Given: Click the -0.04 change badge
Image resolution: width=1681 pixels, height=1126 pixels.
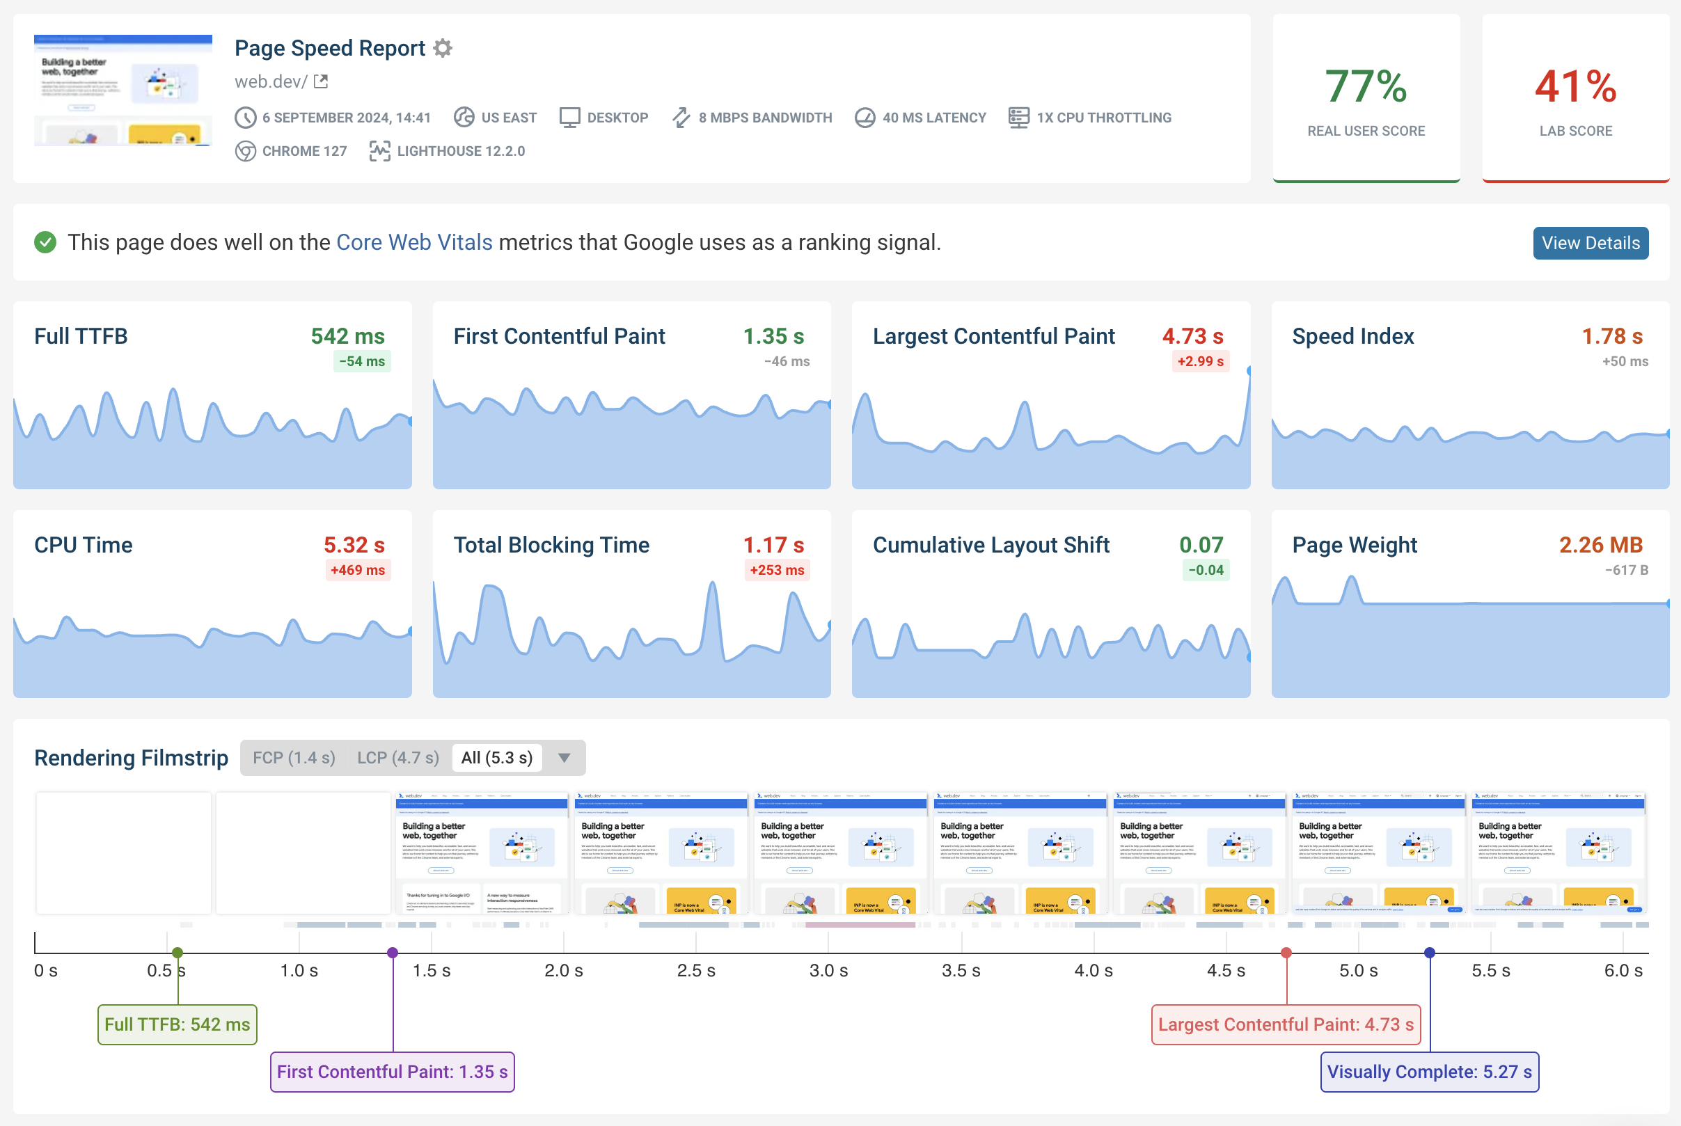Looking at the screenshot, I should tap(1206, 570).
